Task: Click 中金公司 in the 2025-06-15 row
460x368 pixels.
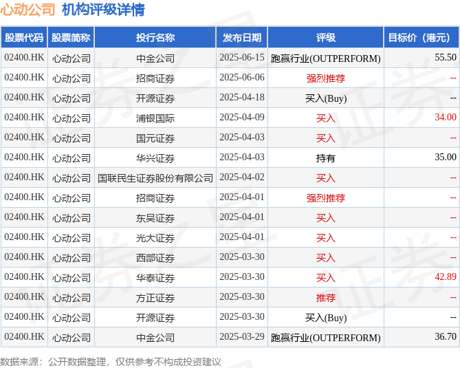Action: (155, 58)
